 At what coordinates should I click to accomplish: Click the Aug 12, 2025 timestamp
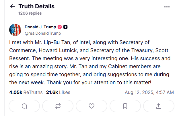pos(149,92)
